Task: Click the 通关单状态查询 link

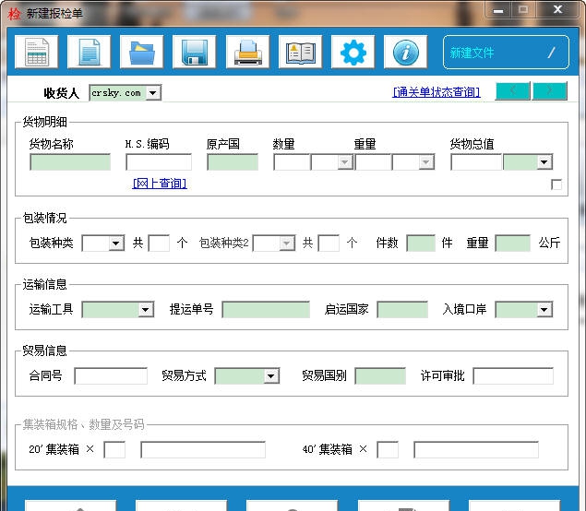Action: 437,92
